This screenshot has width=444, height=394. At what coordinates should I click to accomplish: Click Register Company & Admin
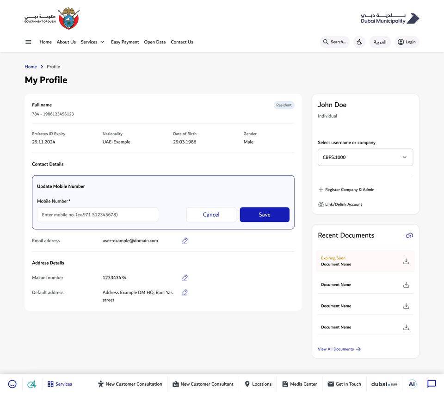pyautogui.click(x=346, y=190)
